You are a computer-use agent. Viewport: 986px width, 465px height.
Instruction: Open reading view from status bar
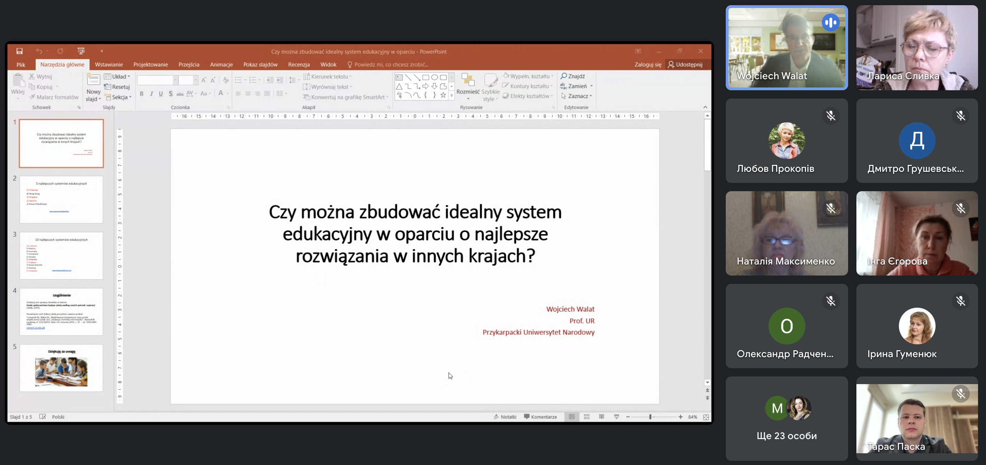point(601,417)
